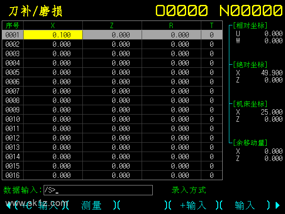Select the R cell of row 0001
This screenshot has width=285, height=214.
(x=171, y=35)
